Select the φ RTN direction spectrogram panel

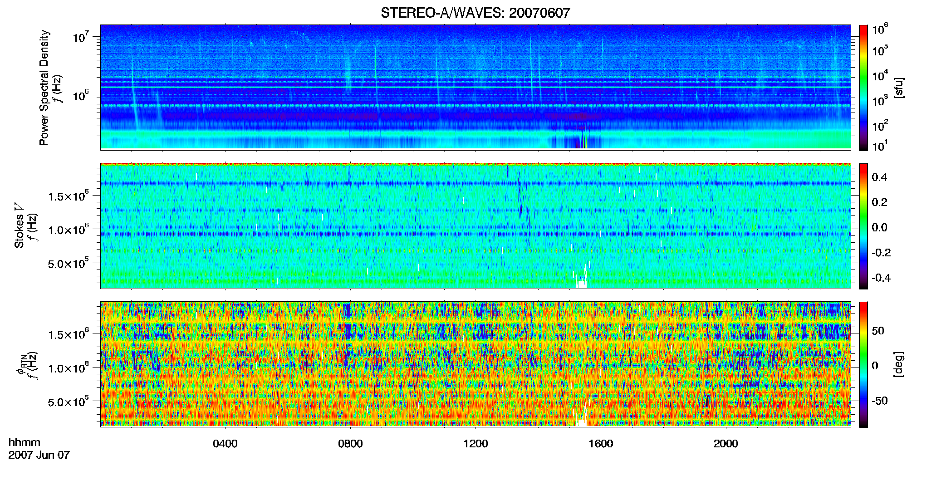point(475,364)
